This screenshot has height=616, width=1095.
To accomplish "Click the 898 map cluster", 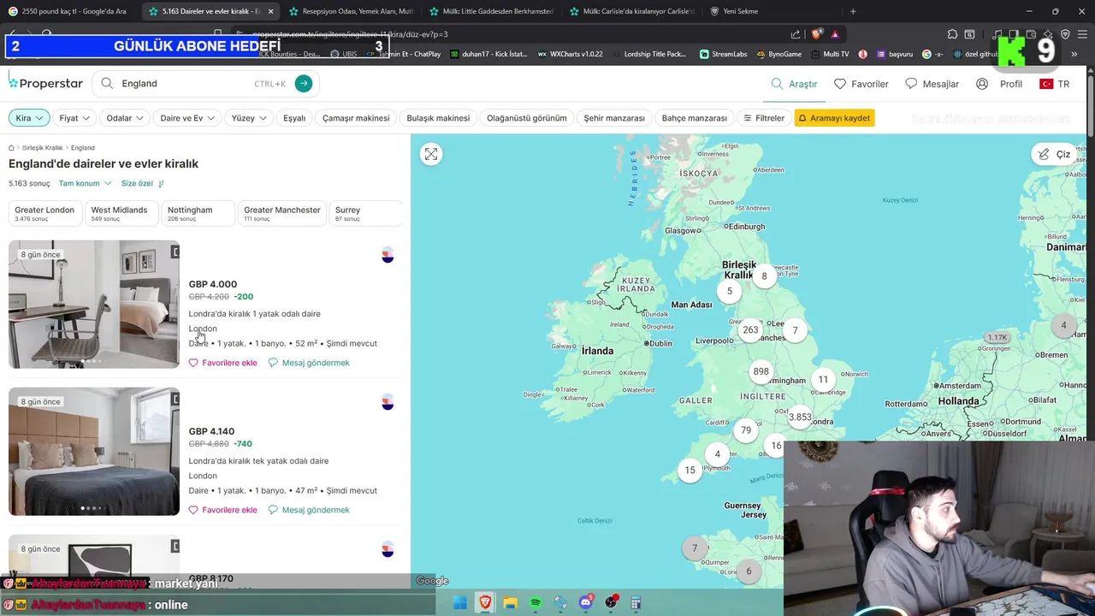I will tap(761, 371).
